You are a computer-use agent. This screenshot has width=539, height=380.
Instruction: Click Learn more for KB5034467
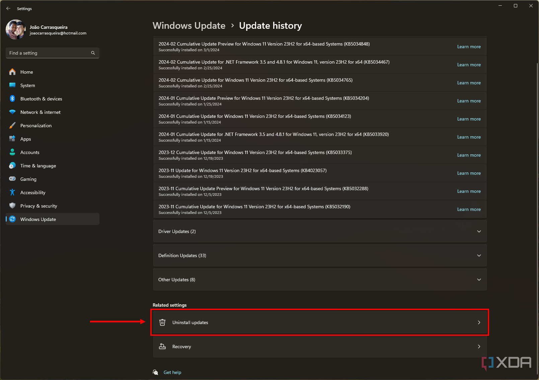point(469,65)
